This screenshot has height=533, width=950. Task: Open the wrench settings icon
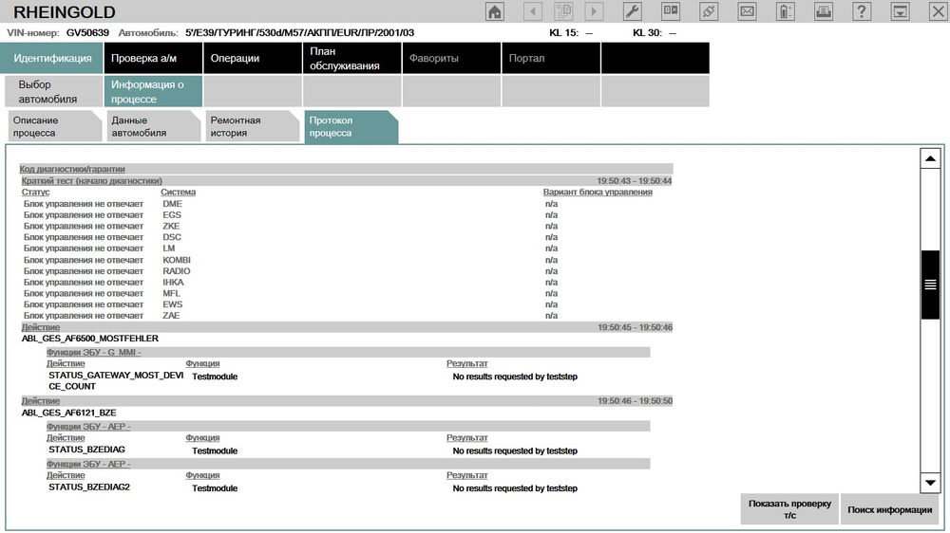632,12
